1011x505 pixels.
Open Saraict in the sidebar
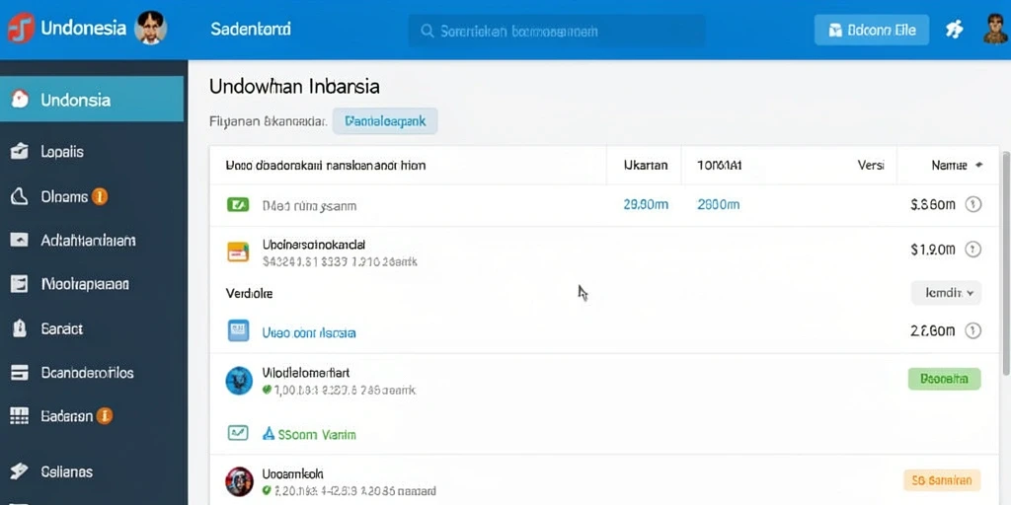coord(62,328)
